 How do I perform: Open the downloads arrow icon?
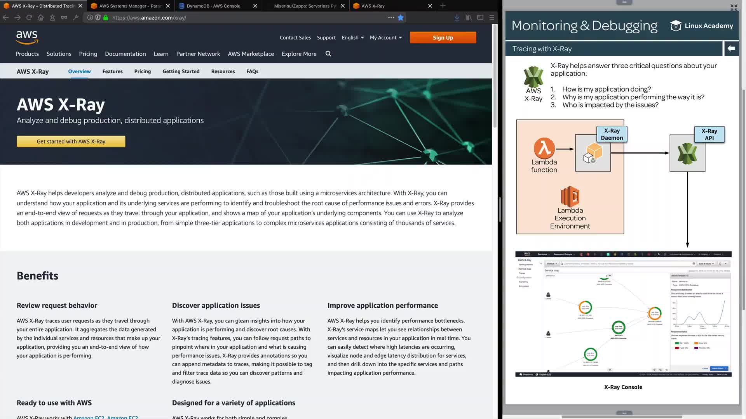click(x=457, y=17)
